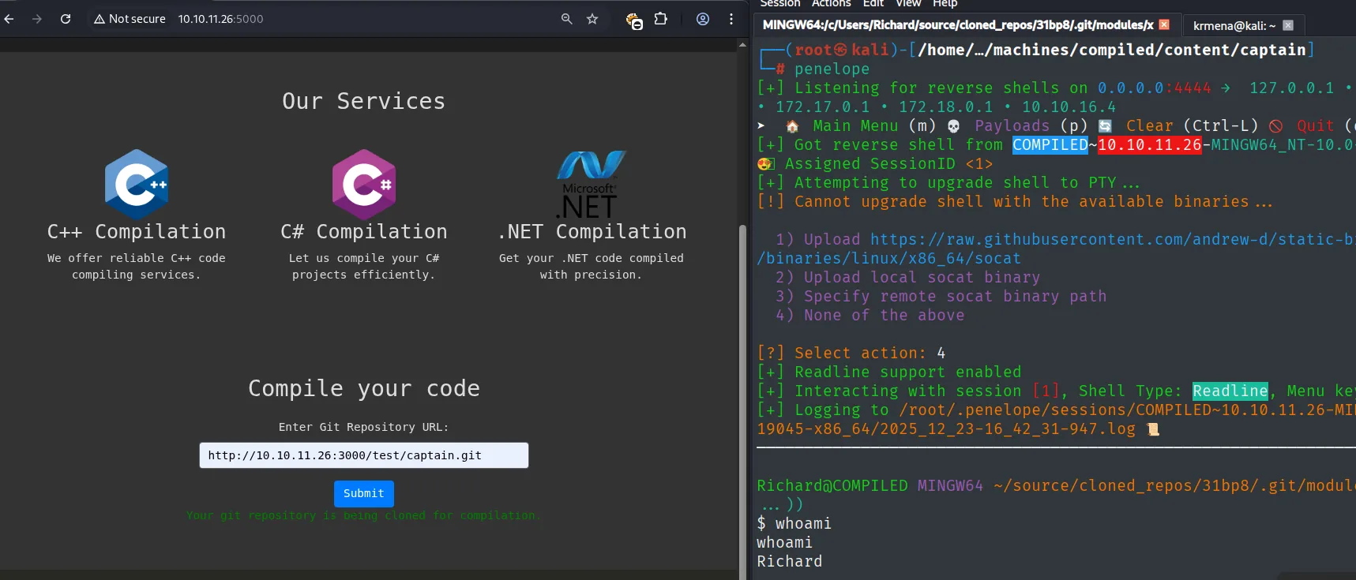The height and width of the screenshot is (580, 1356).
Task: Click the highlighted "COMPILED" hostname in terminal
Action: (1050, 144)
